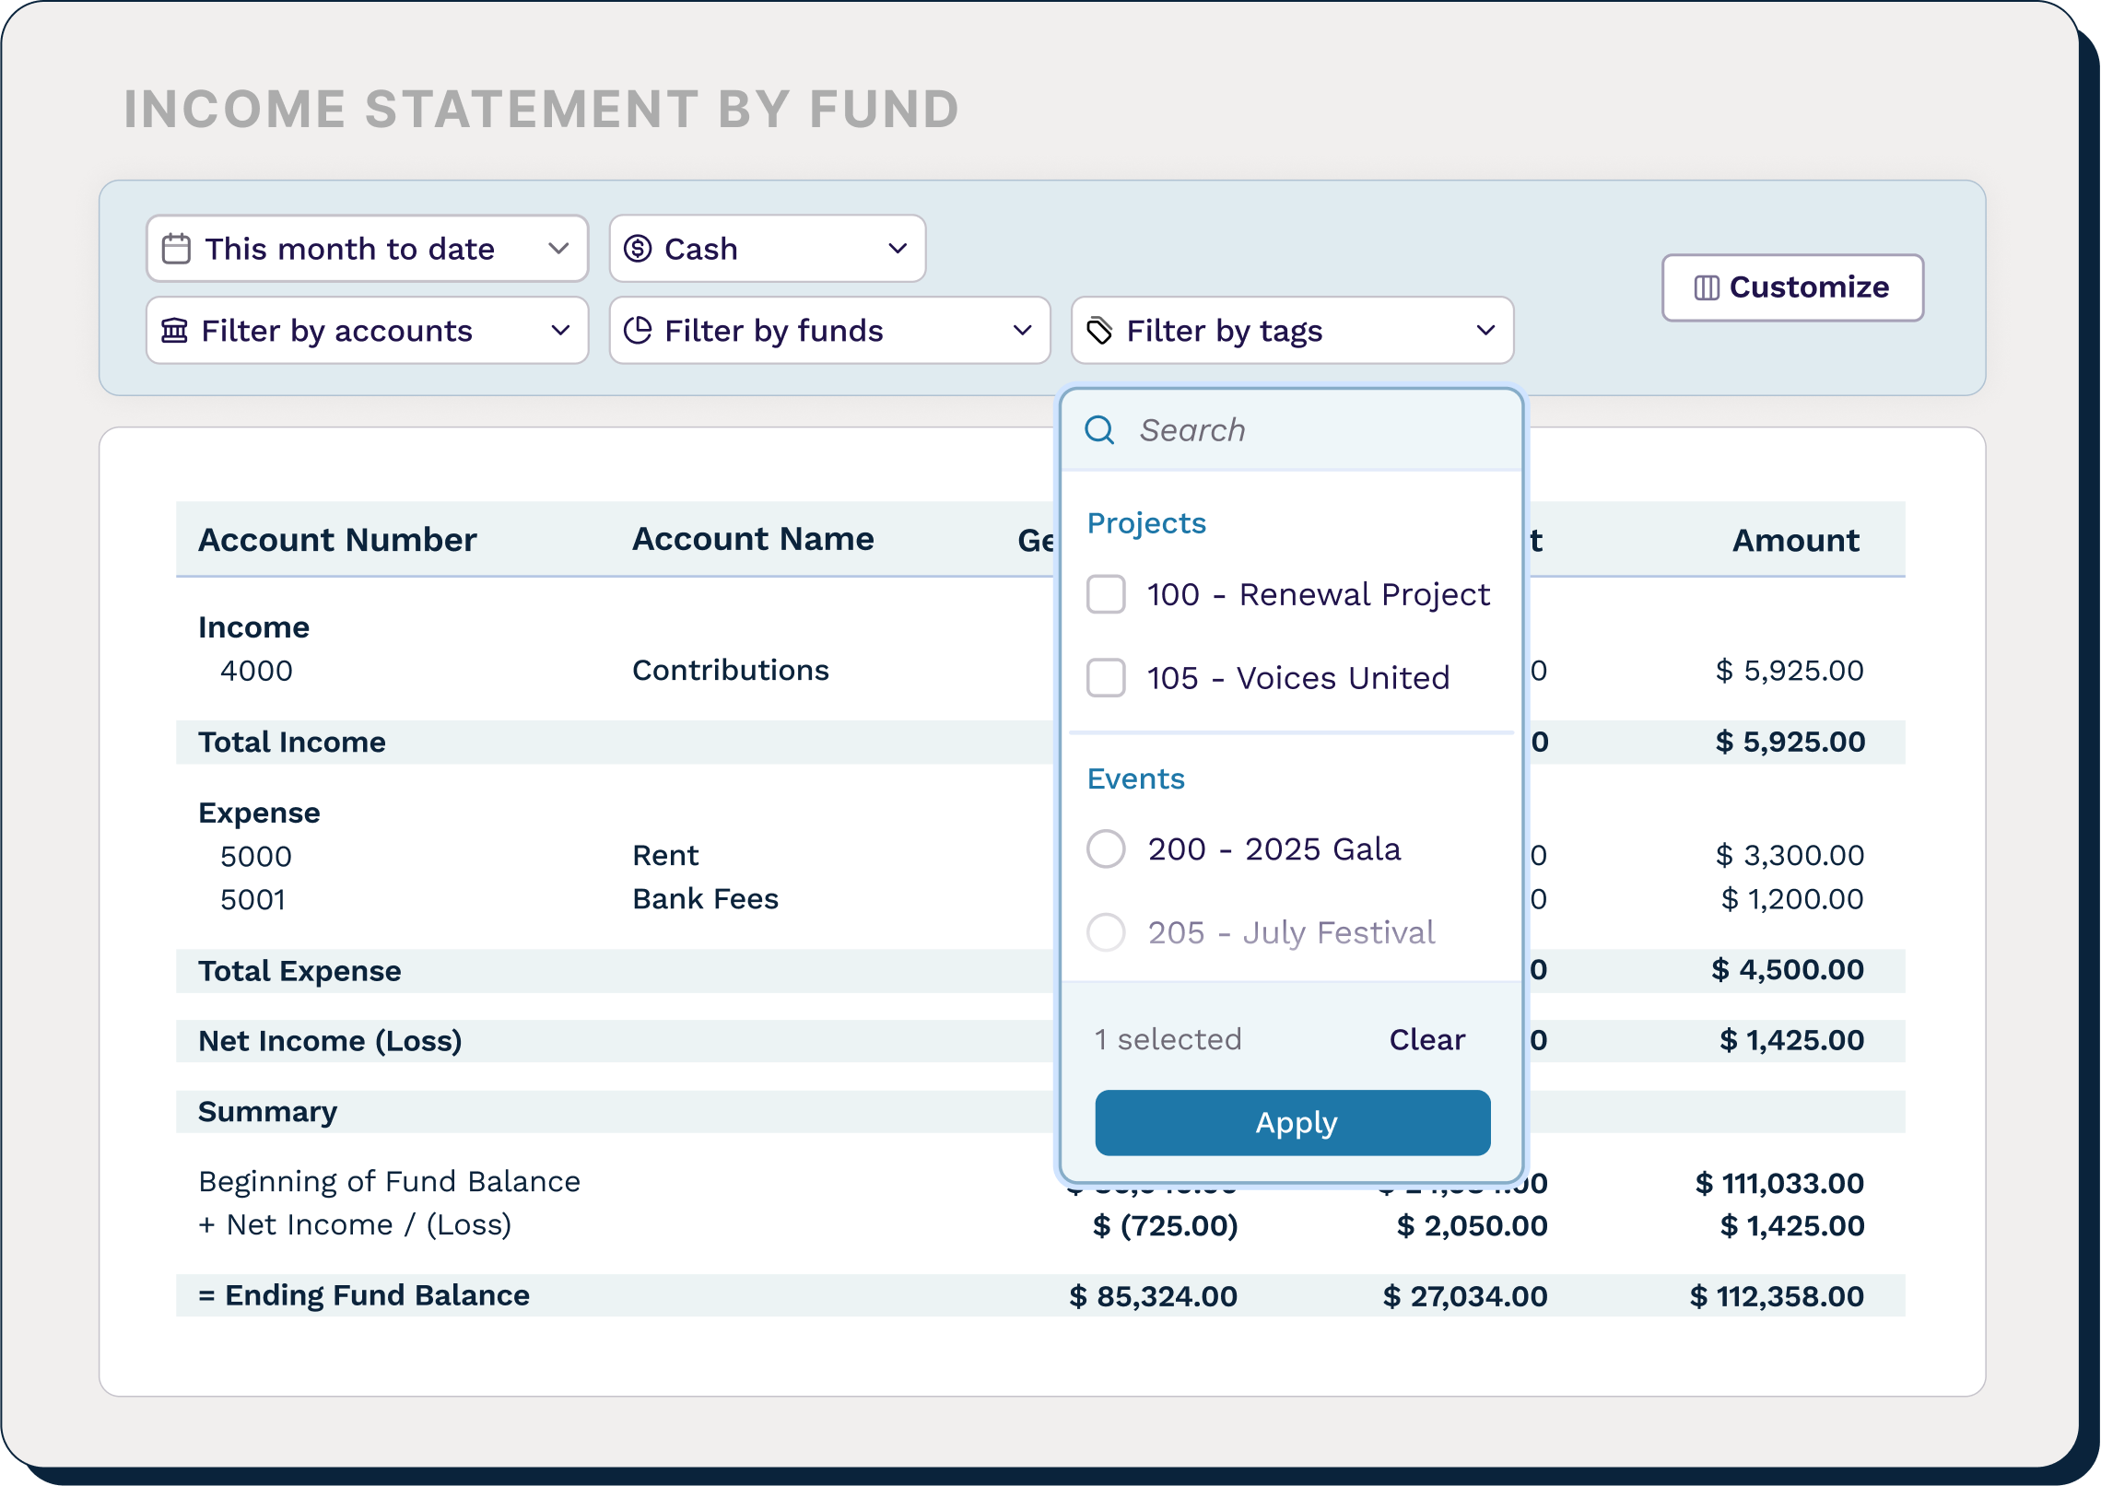Screen dimensions: 2101x1486
Task: Click the Total Expense row label
Action: (299, 971)
